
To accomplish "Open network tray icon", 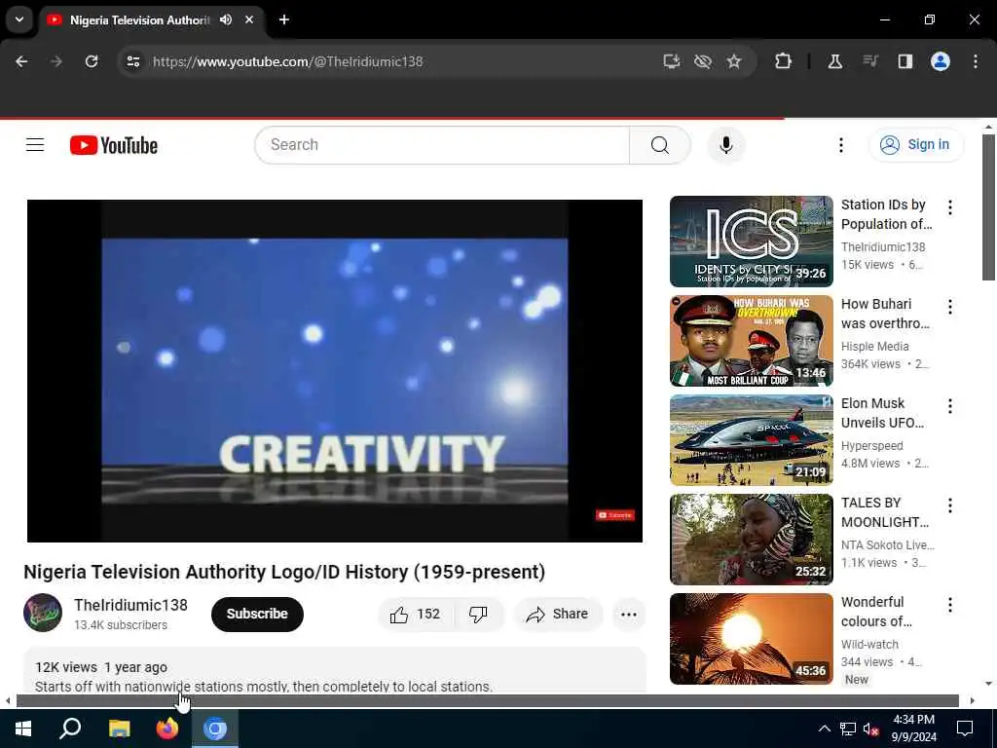I will pyautogui.click(x=848, y=729).
